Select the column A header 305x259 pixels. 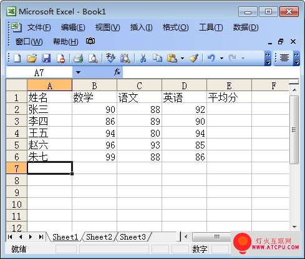(x=49, y=86)
